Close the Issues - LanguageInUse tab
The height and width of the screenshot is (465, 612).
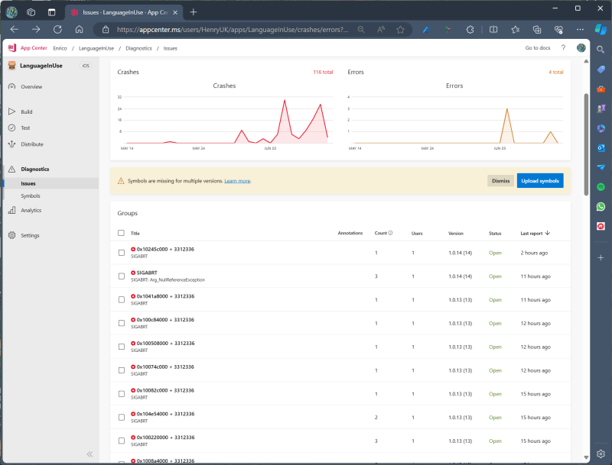pyautogui.click(x=175, y=12)
